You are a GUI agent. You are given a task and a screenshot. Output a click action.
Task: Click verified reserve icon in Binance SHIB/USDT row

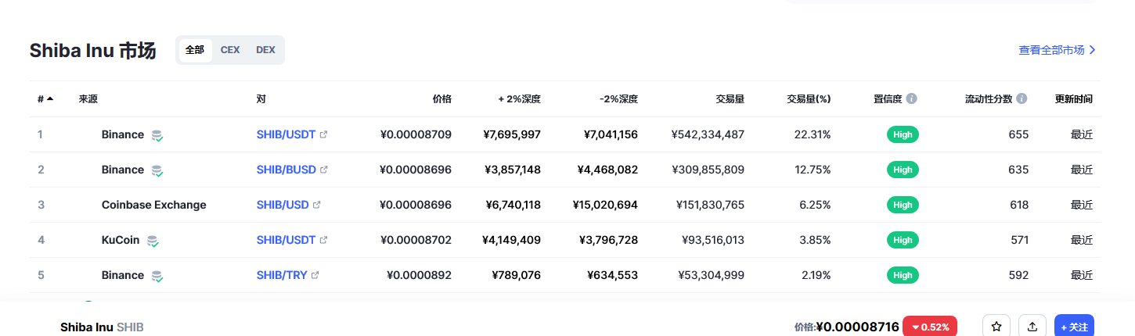[x=157, y=135]
